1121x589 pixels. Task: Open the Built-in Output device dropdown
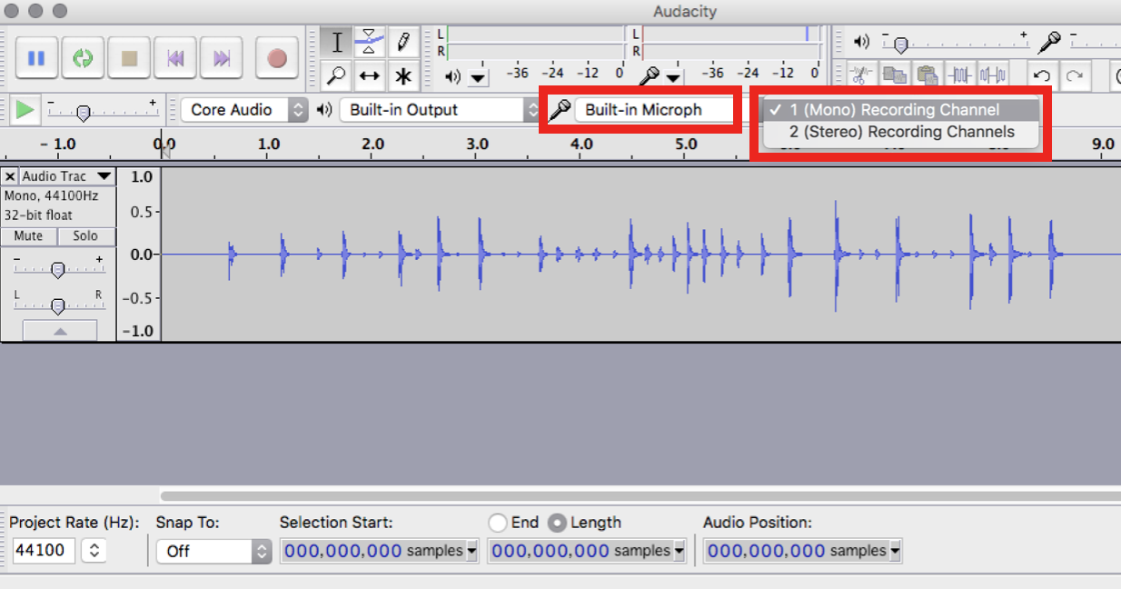pyautogui.click(x=441, y=110)
